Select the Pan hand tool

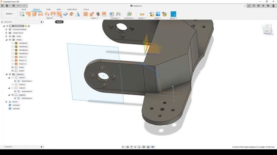(132, 147)
